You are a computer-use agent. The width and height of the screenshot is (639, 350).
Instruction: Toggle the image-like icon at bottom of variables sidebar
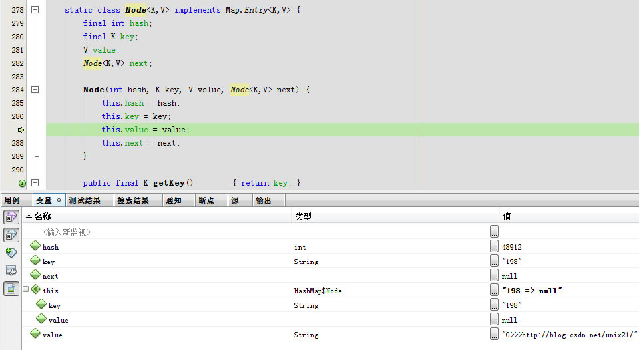click(x=11, y=289)
